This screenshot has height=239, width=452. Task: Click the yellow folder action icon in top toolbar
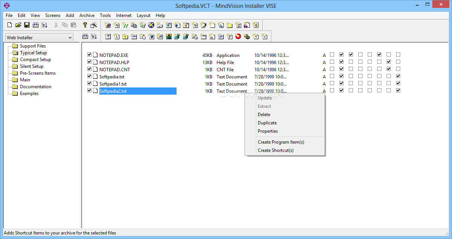229,25
